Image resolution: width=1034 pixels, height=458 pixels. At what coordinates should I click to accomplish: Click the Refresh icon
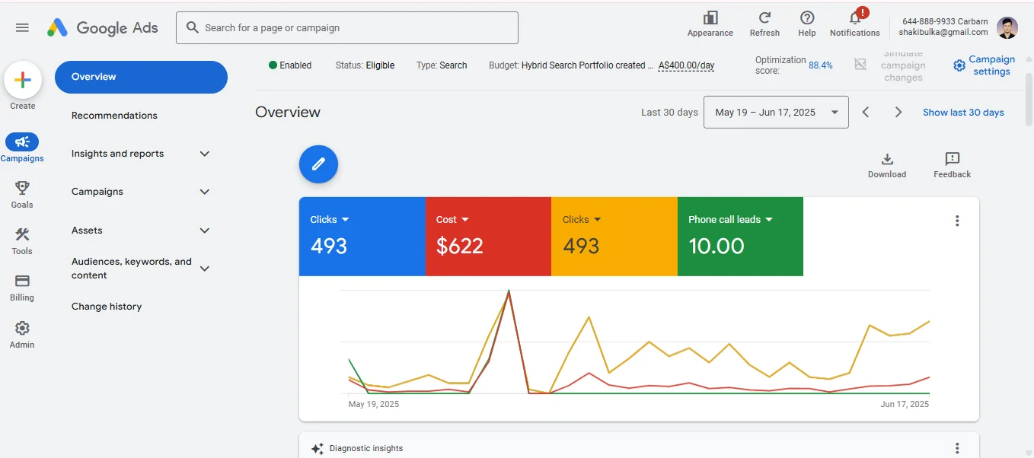point(764,18)
